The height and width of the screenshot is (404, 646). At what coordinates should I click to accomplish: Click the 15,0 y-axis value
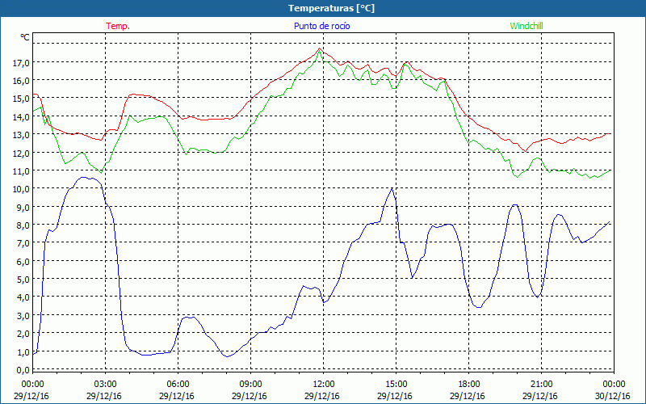[x=22, y=99]
